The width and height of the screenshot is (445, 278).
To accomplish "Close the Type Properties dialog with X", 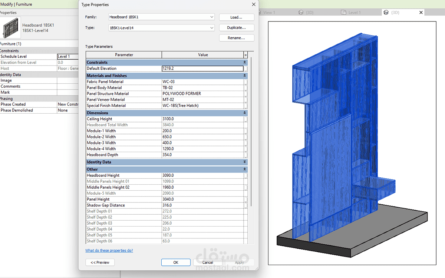I will click(254, 4).
